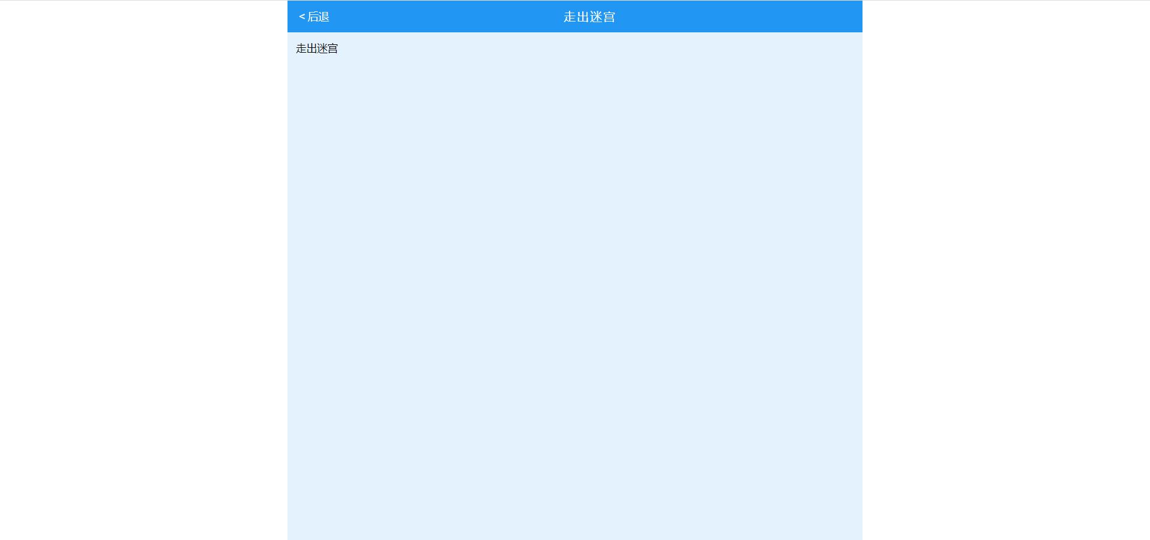Click the 走出迷宫 header title
1150x540 pixels.
coord(589,17)
